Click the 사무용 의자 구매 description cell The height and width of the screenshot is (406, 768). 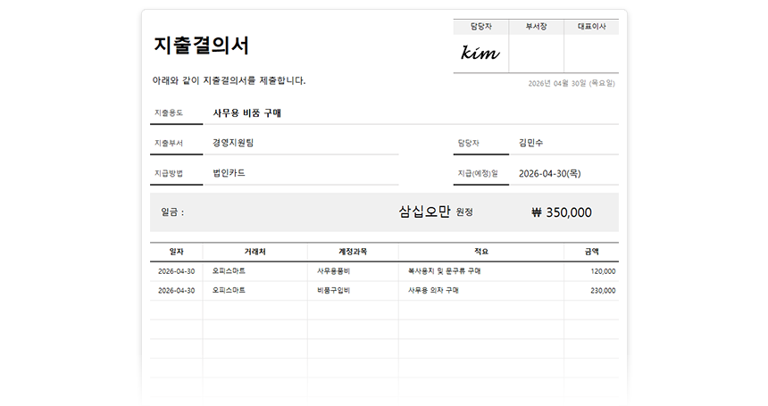click(481, 290)
